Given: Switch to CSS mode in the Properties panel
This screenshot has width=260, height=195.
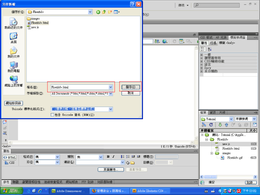Looking at the screenshot, I should tap(10, 163).
